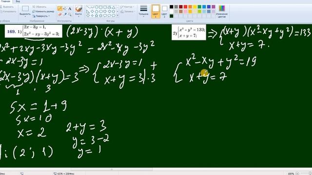312x175 pixels.
Task: Pick the yellow color swatch
Action: [x=195, y=7]
